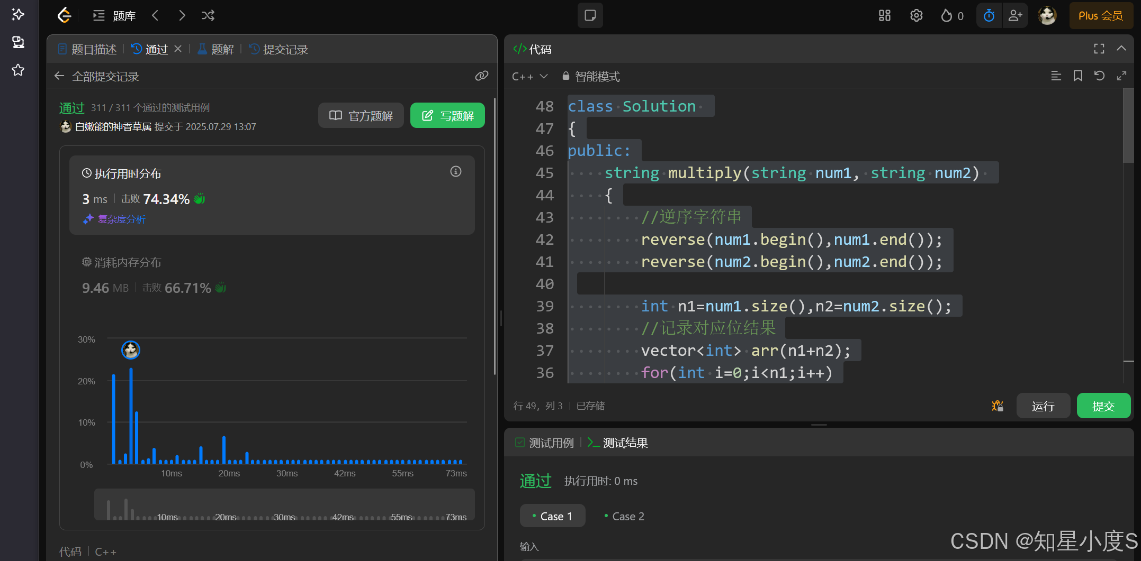This screenshot has height=561, width=1141.
Task: Switch to the 测试用例 tab
Action: (545, 443)
